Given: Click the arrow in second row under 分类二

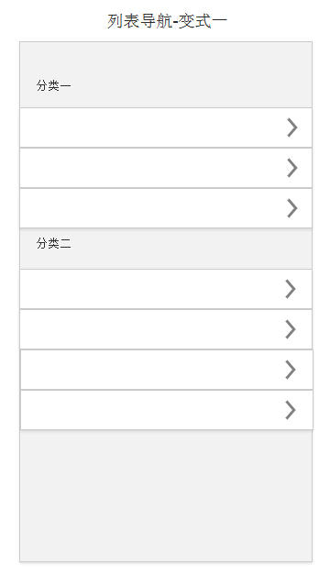Looking at the screenshot, I should pos(291,329).
